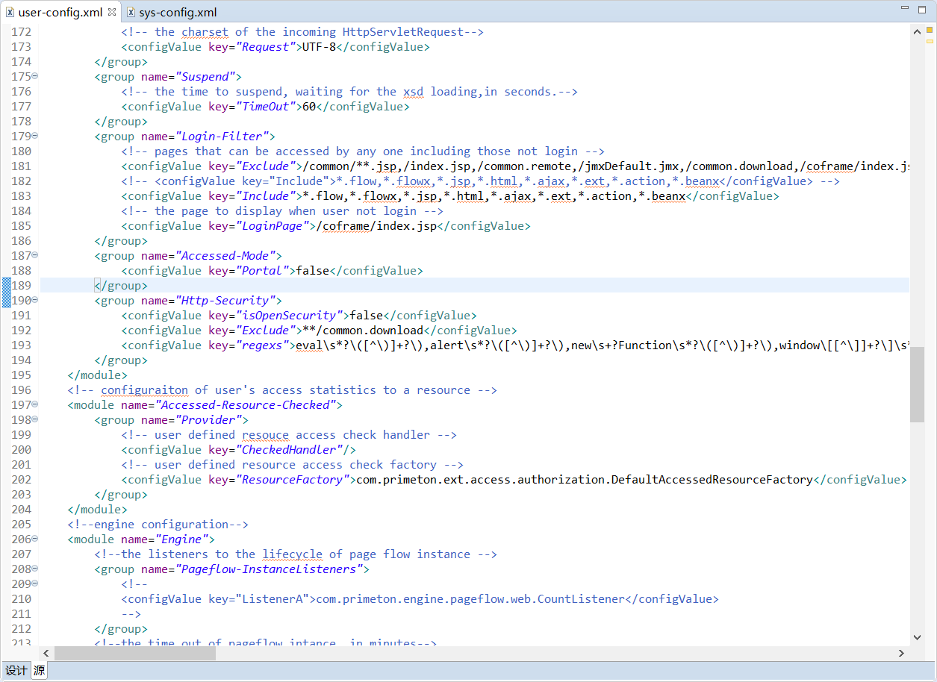The height and width of the screenshot is (682, 937).
Task: Select the 源 (Source) view tab
Action: [x=39, y=671]
